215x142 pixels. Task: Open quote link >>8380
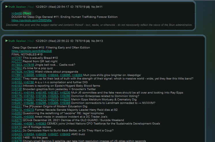tap(17, 124)
